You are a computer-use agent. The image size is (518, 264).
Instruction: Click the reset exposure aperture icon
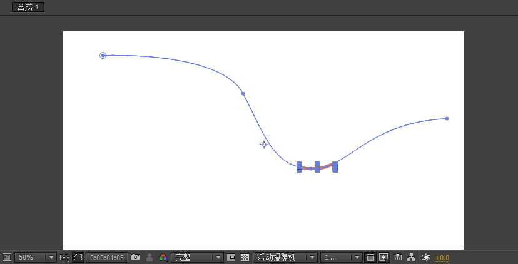(426, 257)
